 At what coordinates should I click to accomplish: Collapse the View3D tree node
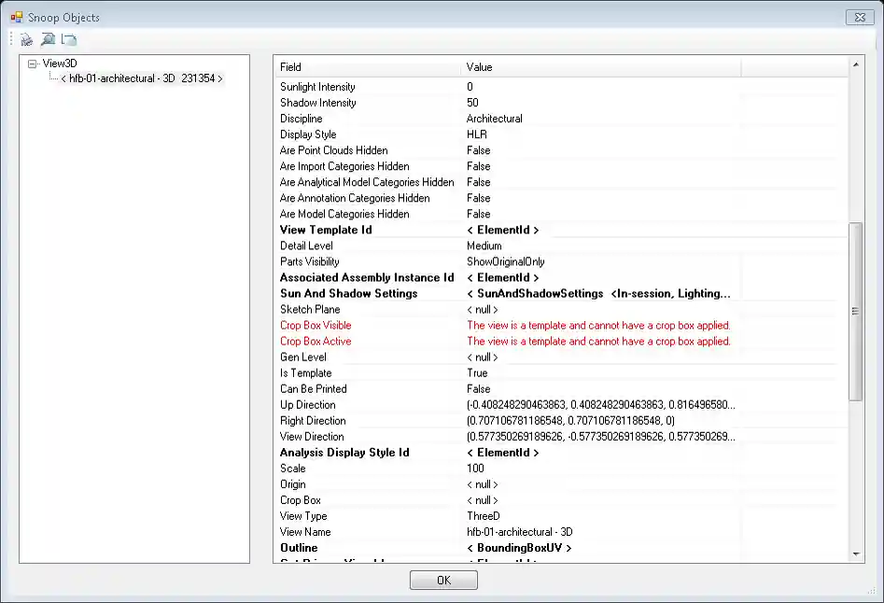tap(33, 63)
